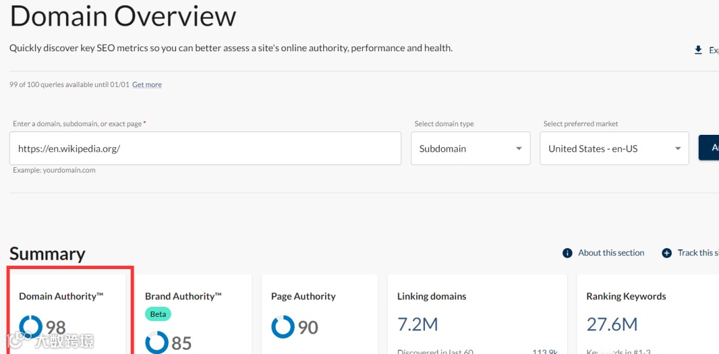The width and height of the screenshot is (719, 354).
Task: Click the Track this site link text
Action: click(697, 253)
